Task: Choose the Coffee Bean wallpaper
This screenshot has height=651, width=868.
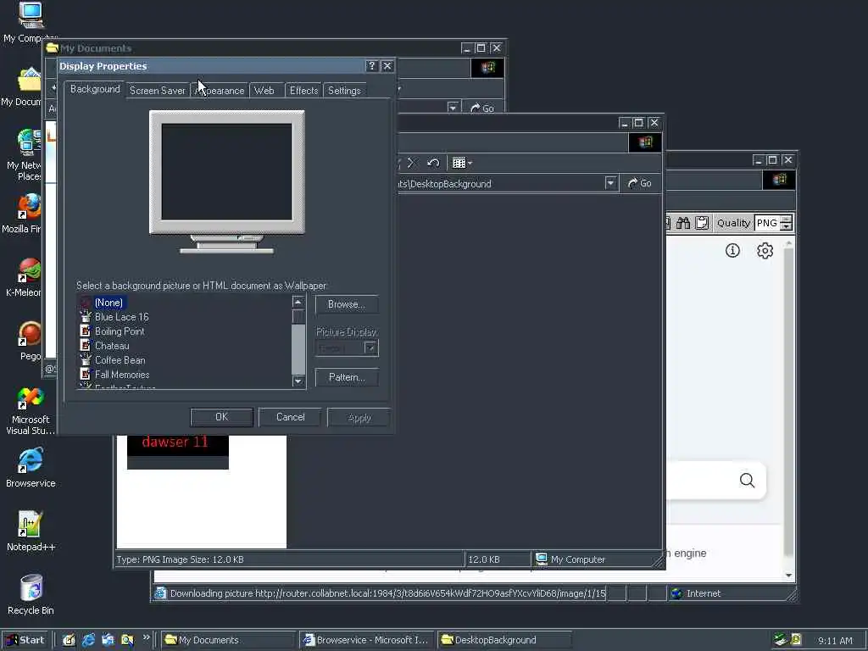Action: [120, 360]
